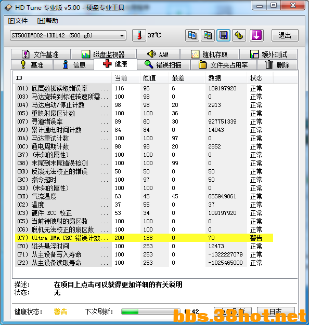
Task: Select row (0A) 马达重试计数
Action: (x=144, y=138)
